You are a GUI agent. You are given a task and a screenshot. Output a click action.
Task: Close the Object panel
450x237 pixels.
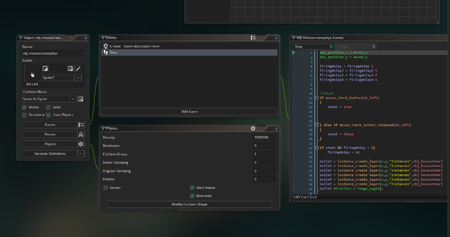[x=85, y=38]
